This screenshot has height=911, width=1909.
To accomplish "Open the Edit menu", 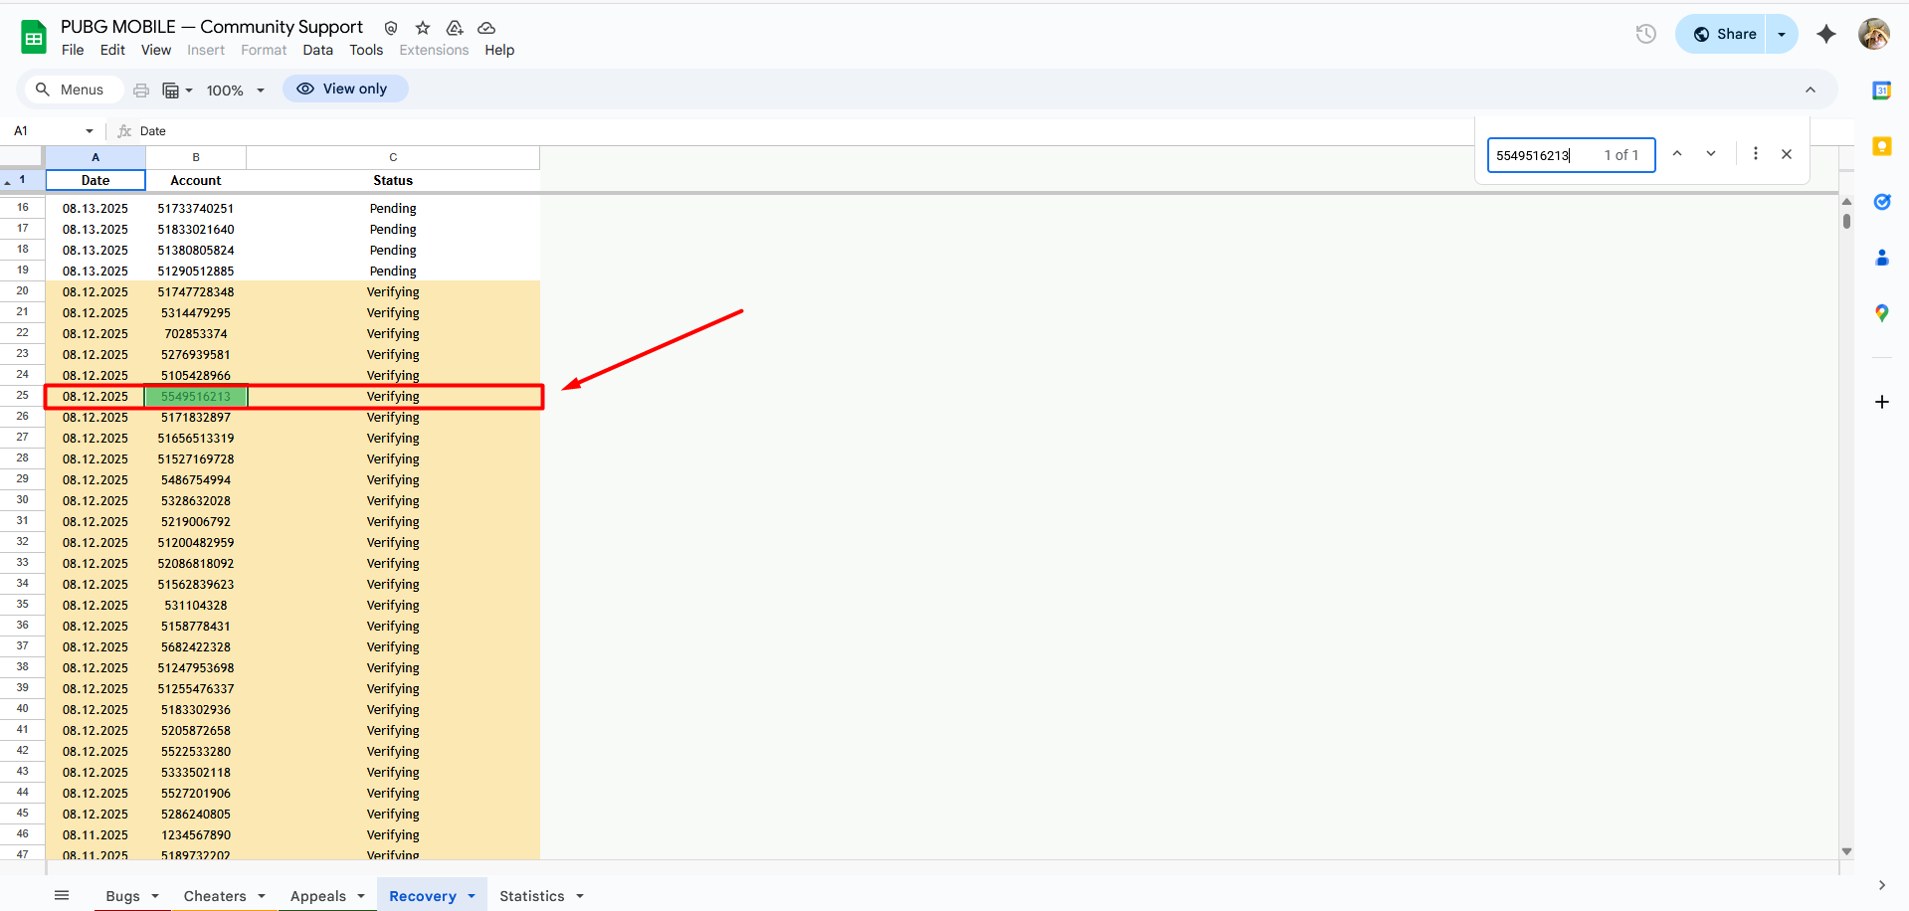I will (x=112, y=50).
